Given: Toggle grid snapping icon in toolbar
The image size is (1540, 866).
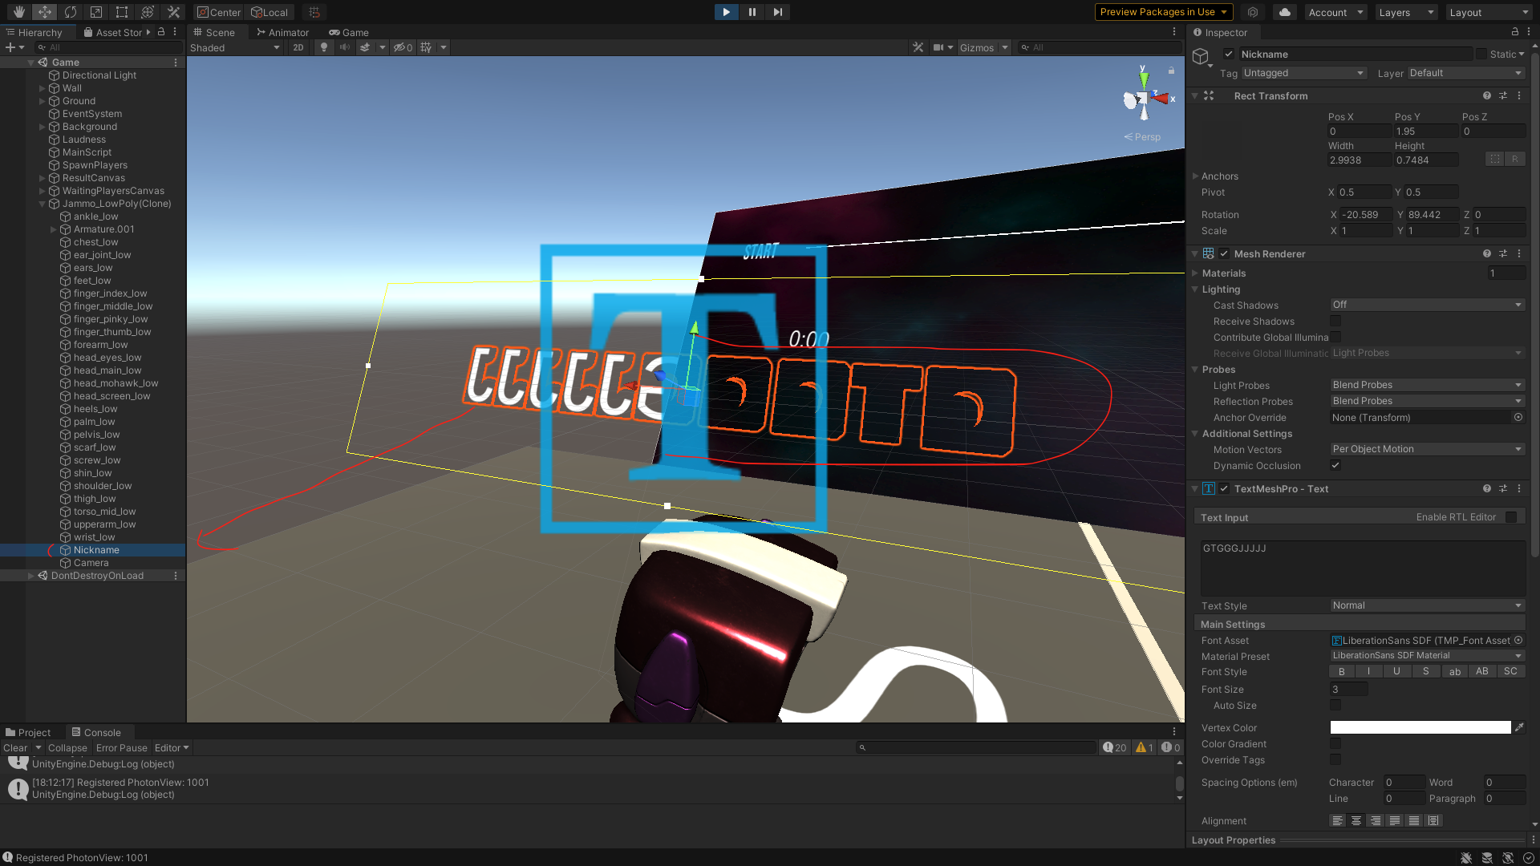Looking at the screenshot, I should click(x=314, y=12).
